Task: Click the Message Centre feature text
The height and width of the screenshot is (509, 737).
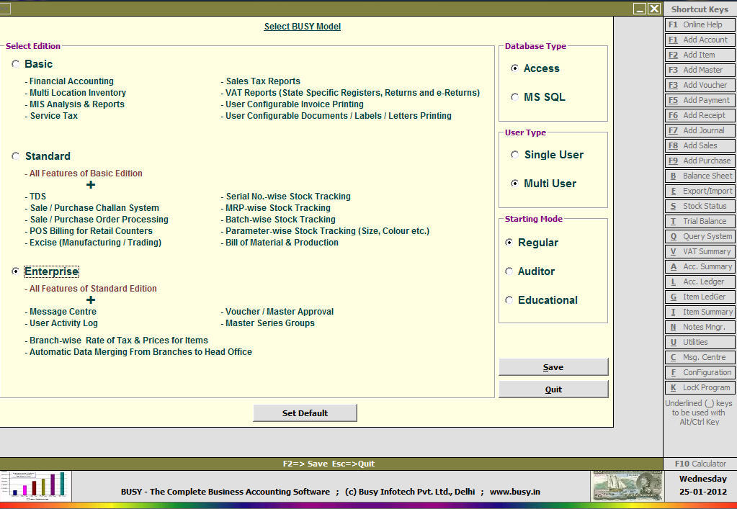Action: tap(63, 311)
